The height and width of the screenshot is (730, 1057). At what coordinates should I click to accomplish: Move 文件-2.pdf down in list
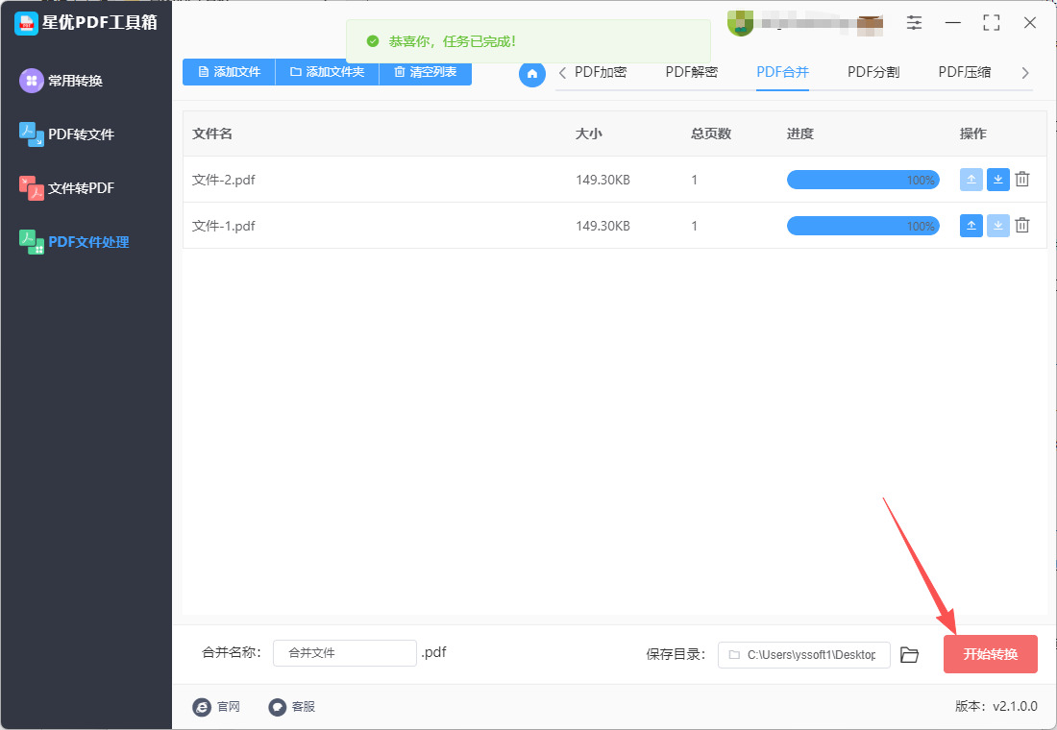click(x=997, y=180)
